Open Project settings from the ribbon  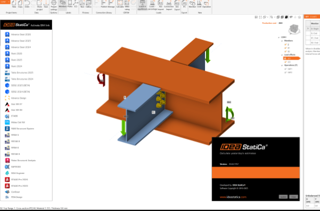coord(54,5)
